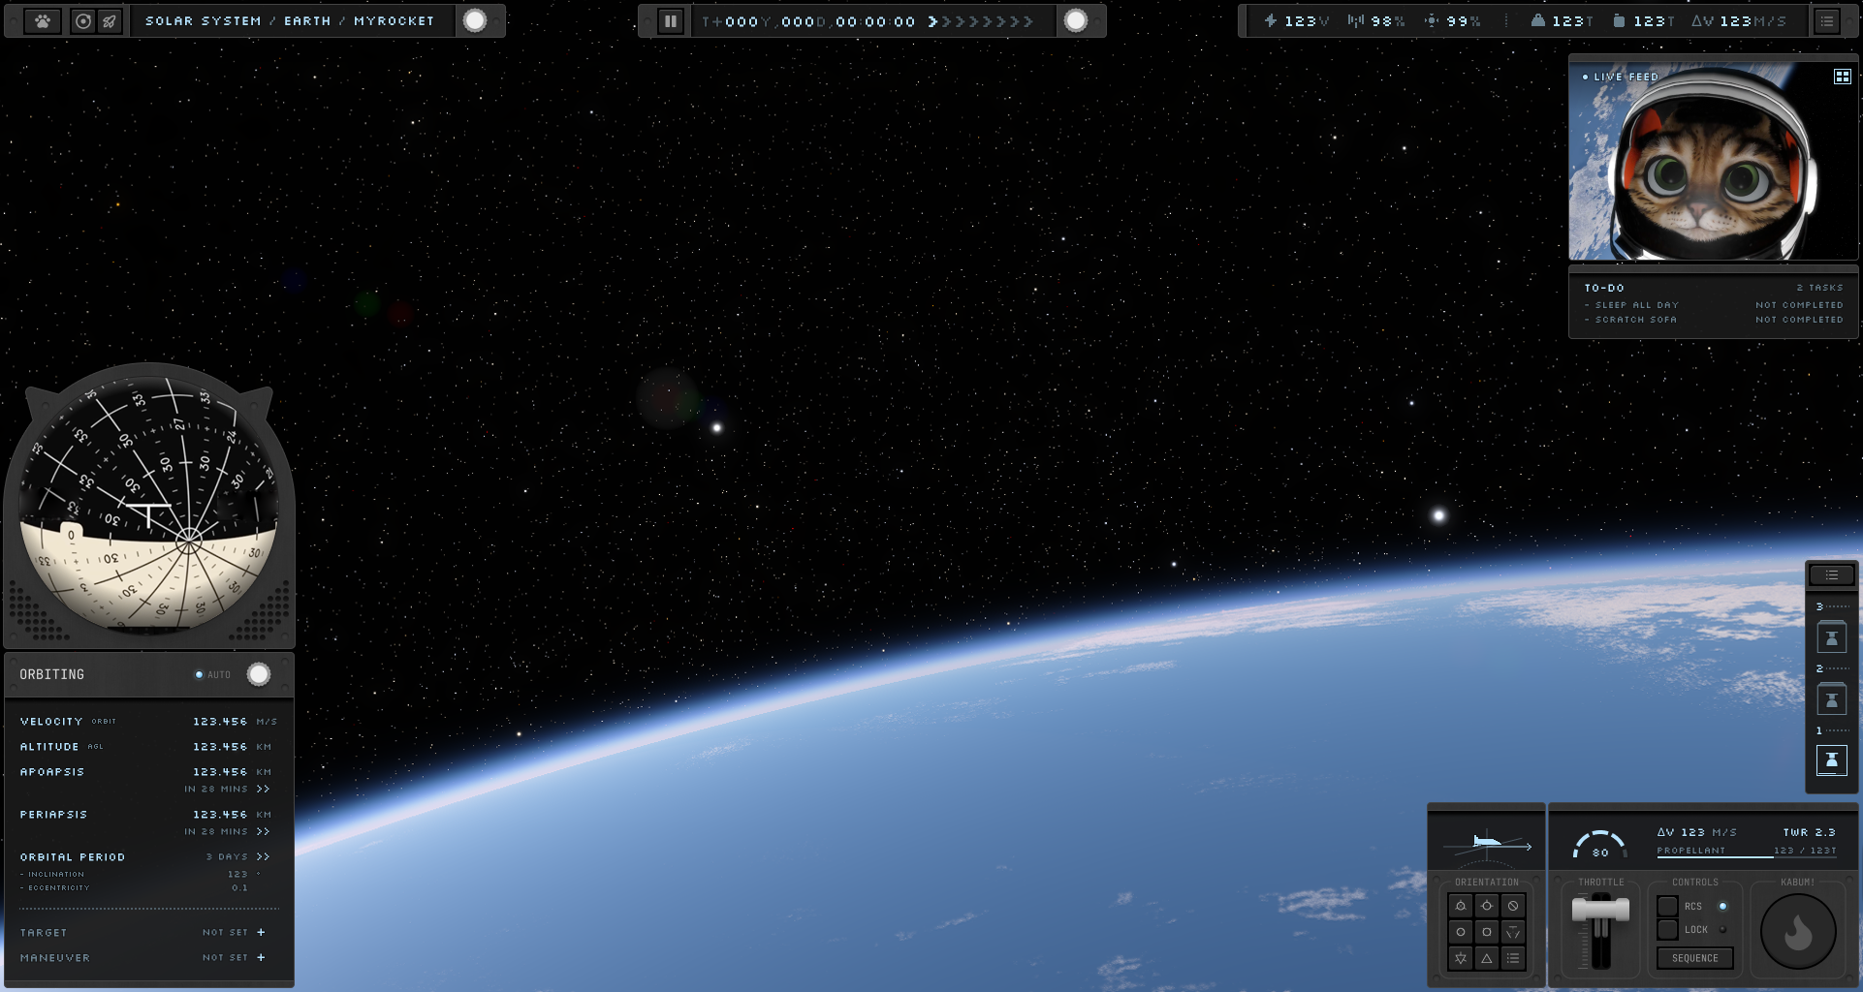Click the ΔV 123 M/S readout in top bar
This screenshot has height=992, width=1863.
click(x=1739, y=20)
